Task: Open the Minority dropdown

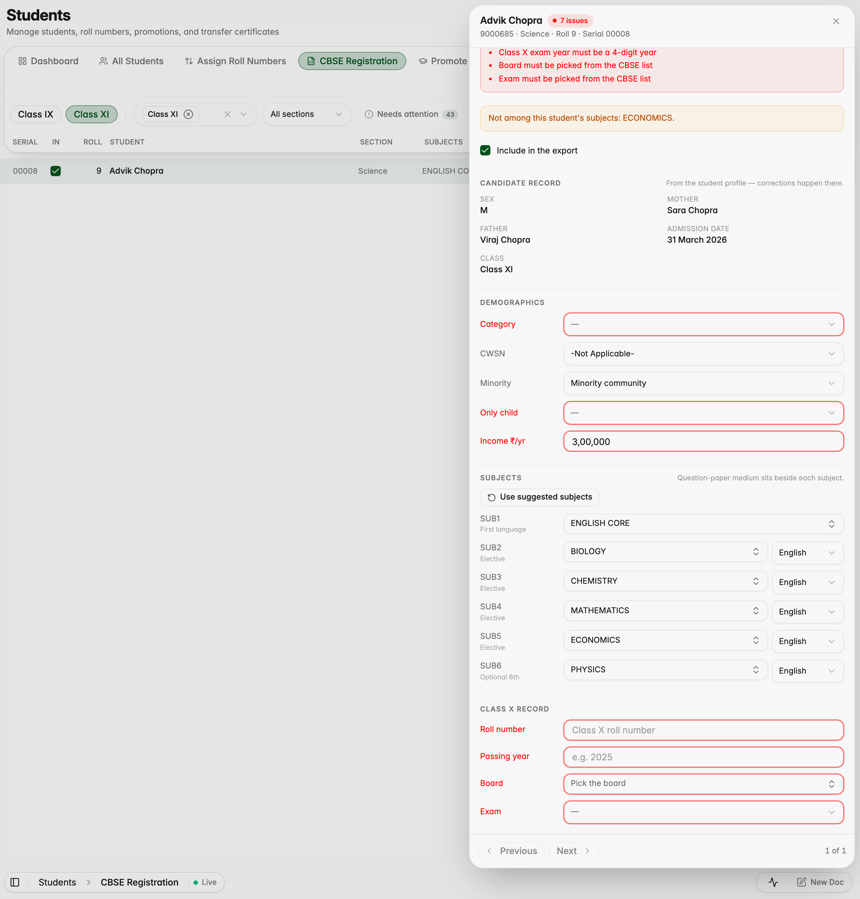Action: pyautogui.click(x=703, y=383)
